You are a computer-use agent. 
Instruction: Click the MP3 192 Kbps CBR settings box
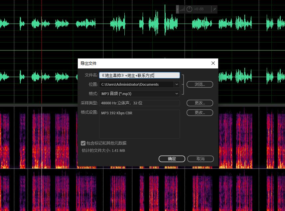(x=140, y=124)
